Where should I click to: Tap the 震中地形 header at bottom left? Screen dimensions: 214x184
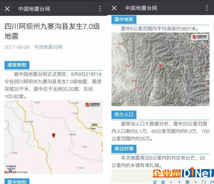(17, 181)
